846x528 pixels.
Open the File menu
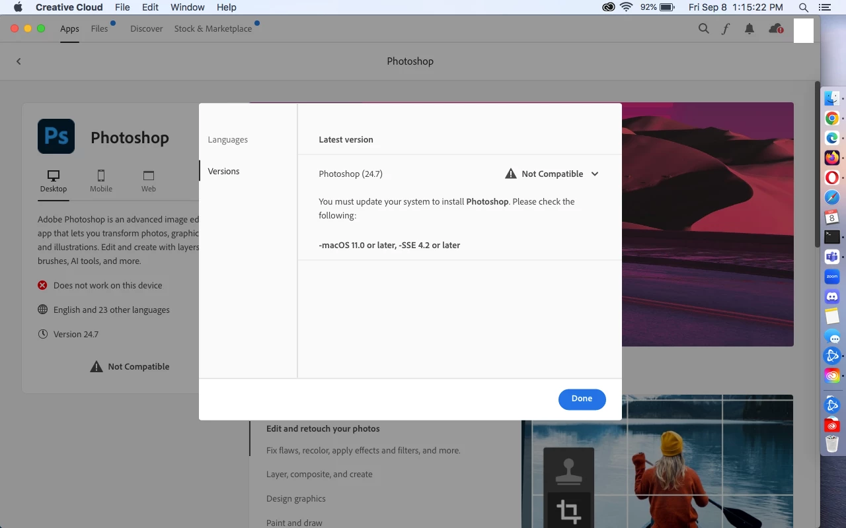(x=122, y=7)
